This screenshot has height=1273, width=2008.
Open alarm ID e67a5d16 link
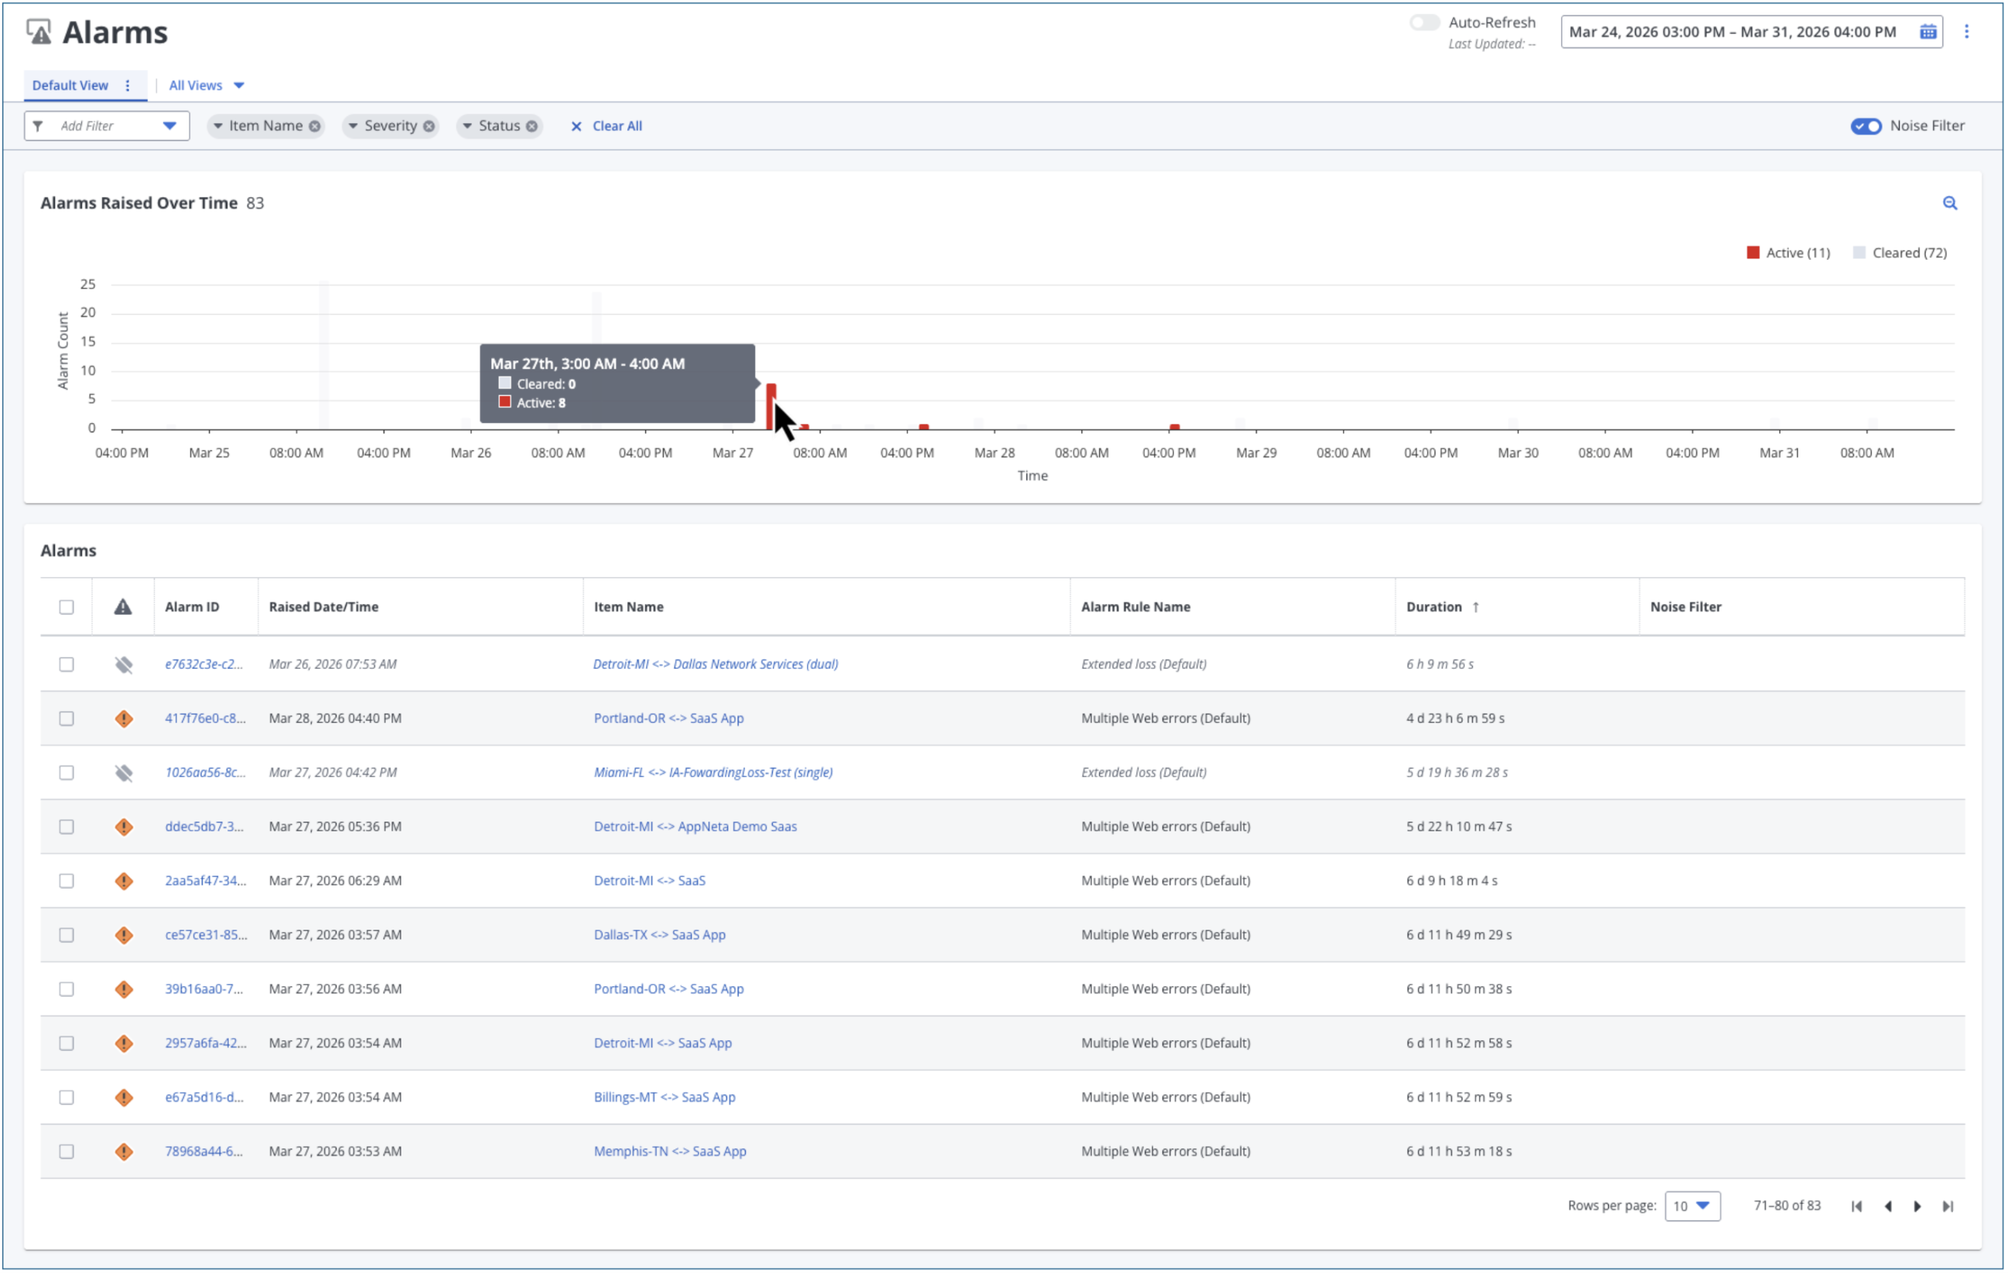pos(204,1097)
